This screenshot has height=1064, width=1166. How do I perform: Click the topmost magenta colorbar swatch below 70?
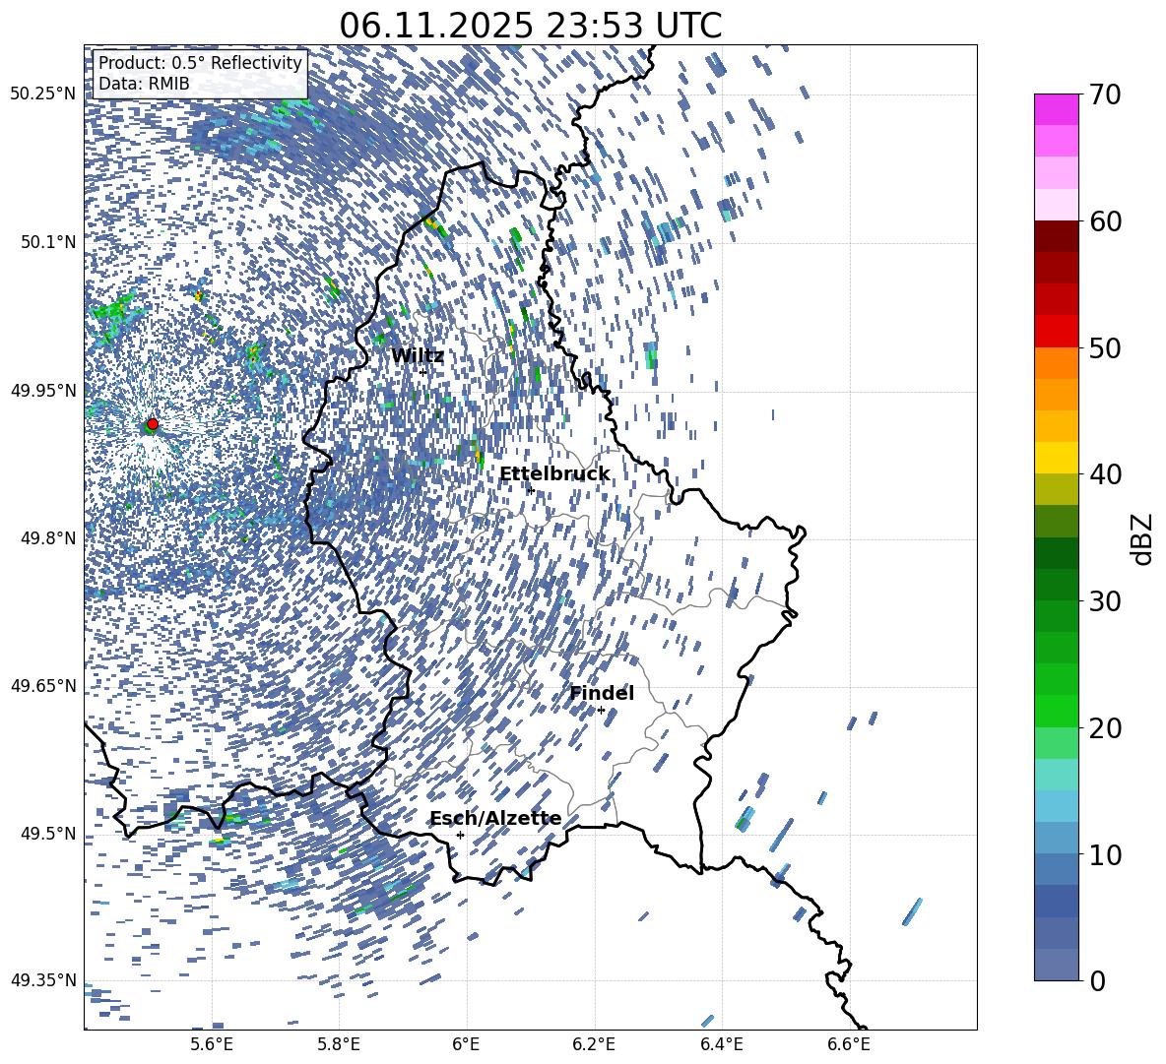[1056, 109]
